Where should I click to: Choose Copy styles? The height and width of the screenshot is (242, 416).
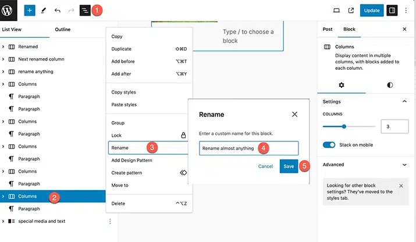coord(149,92)
